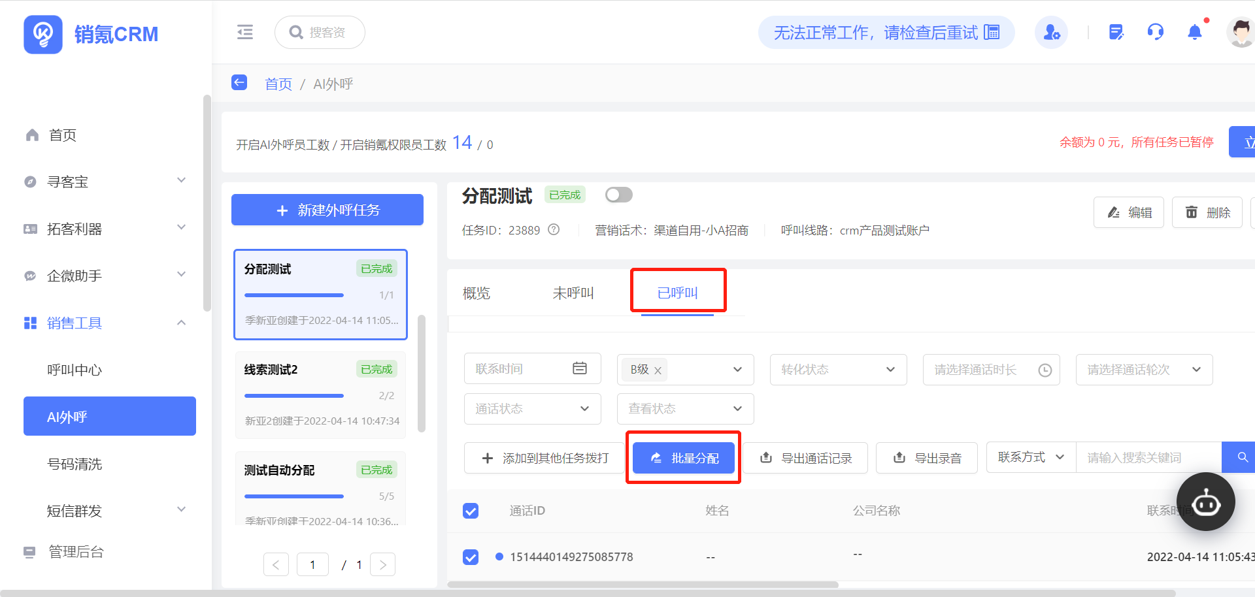Click the headset customer service icon
Screen dimensions: 1255x597
[x=1155, y=32]
